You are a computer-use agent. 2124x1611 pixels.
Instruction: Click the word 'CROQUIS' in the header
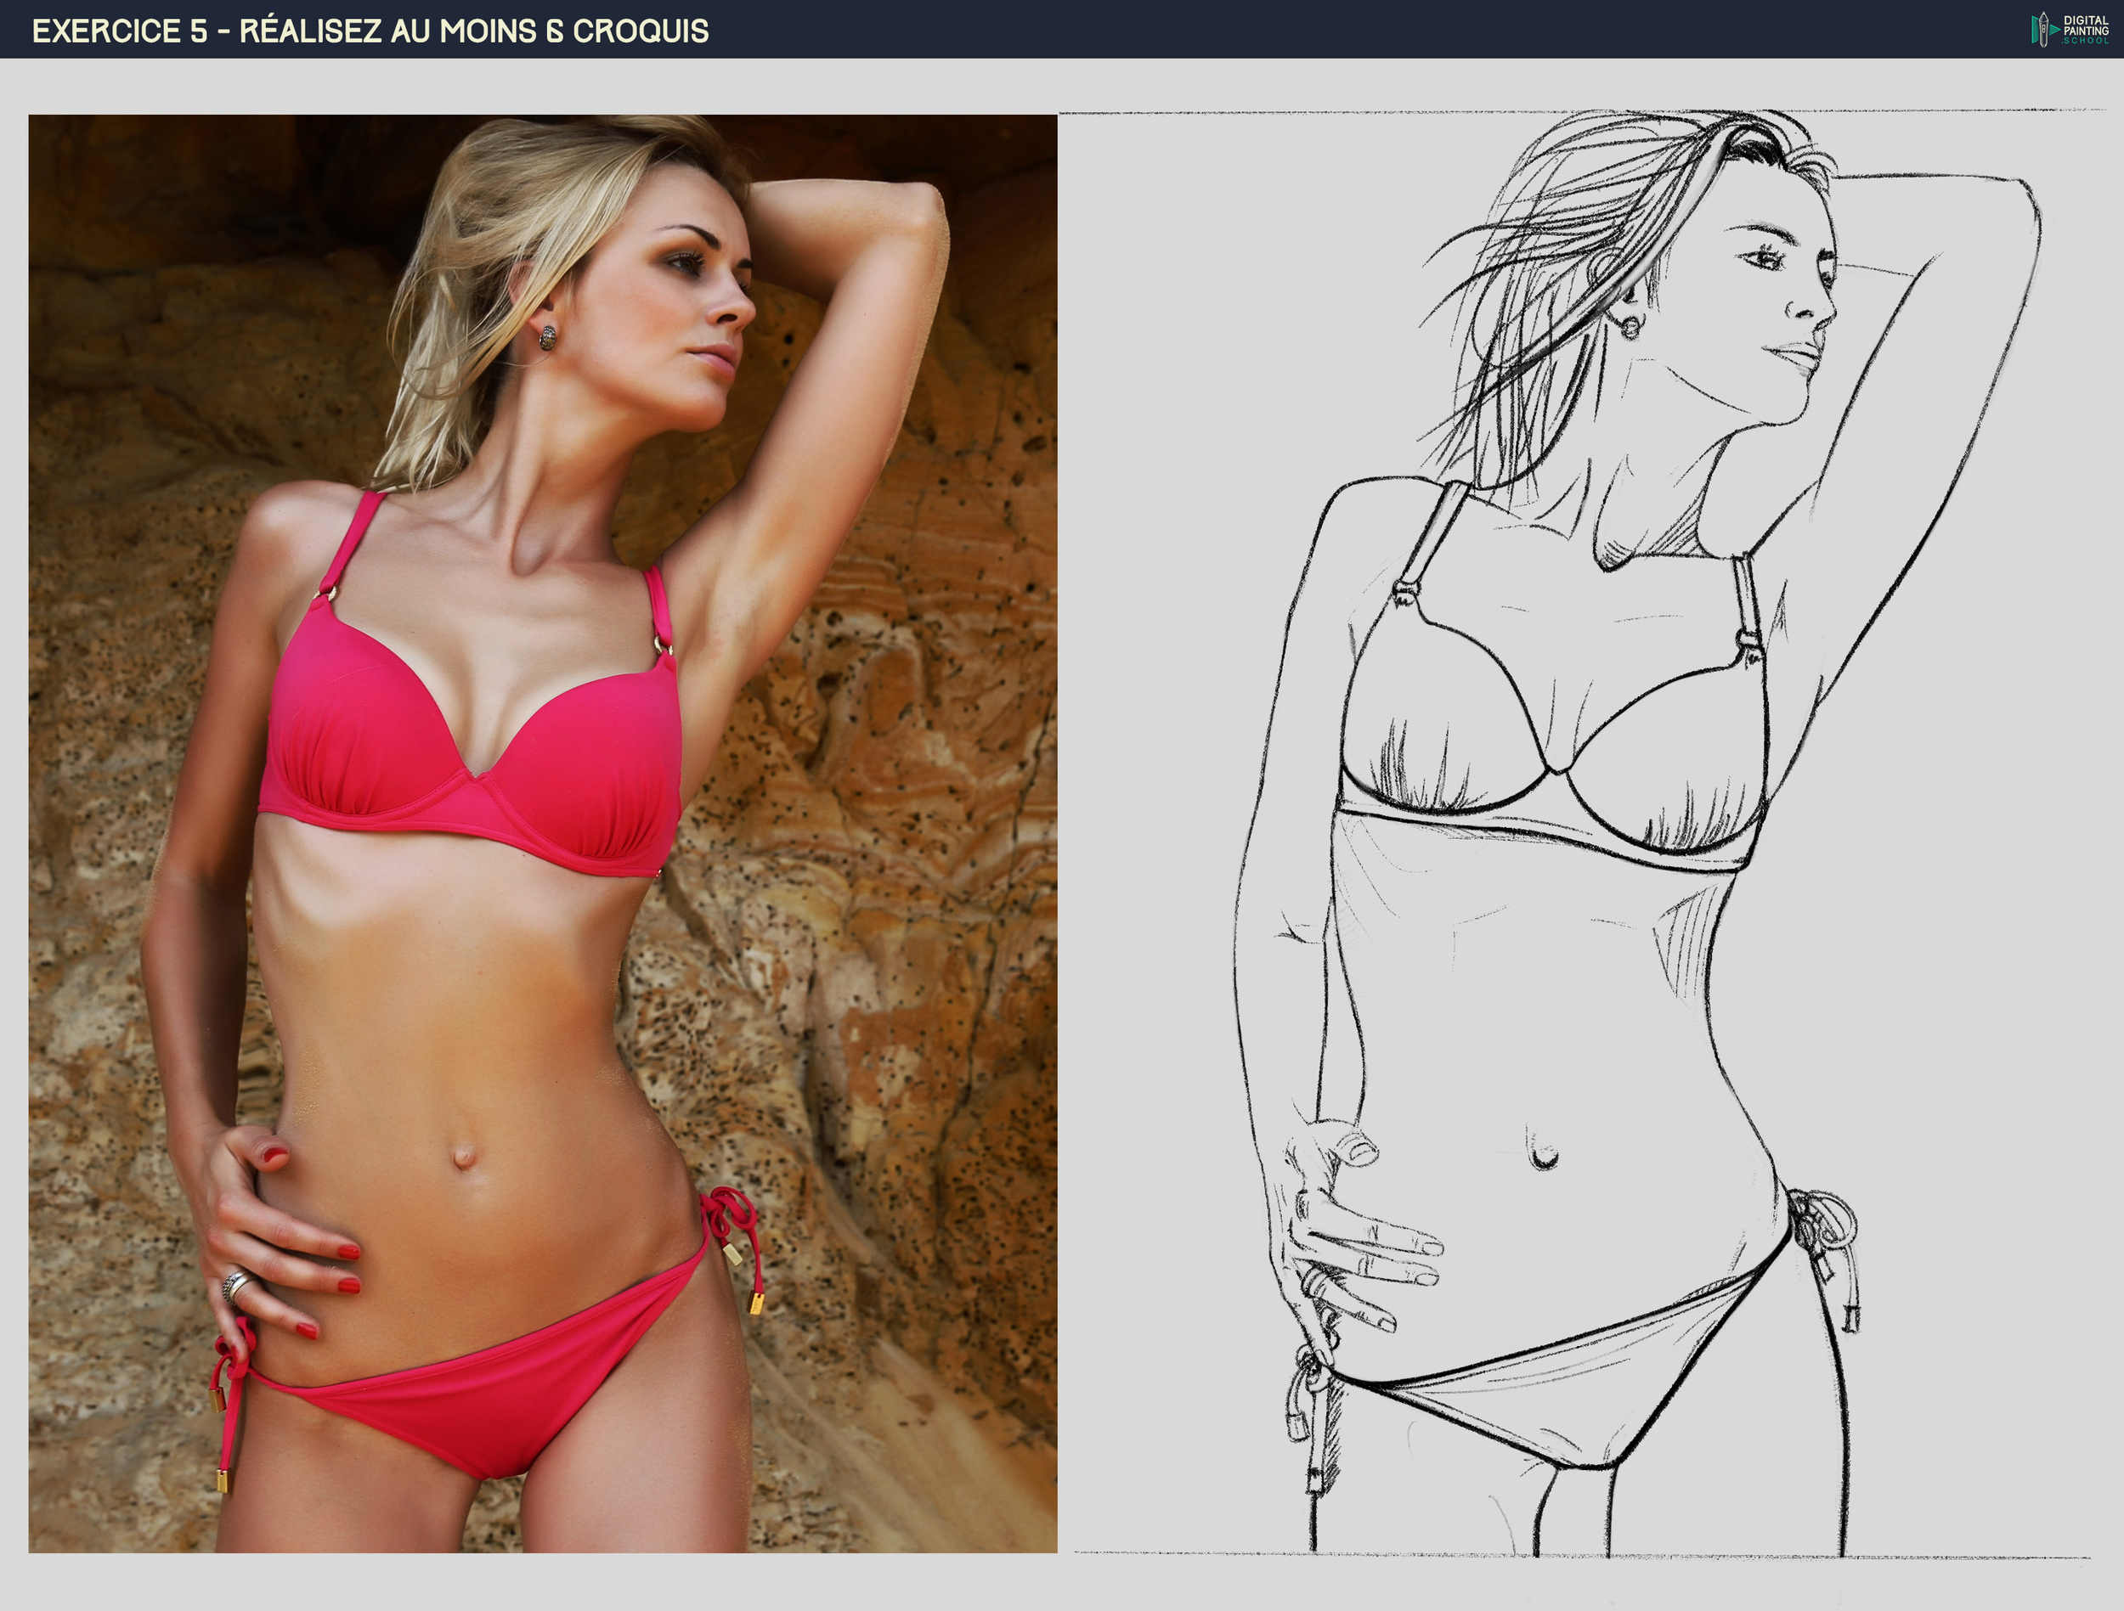pos(641,31)
